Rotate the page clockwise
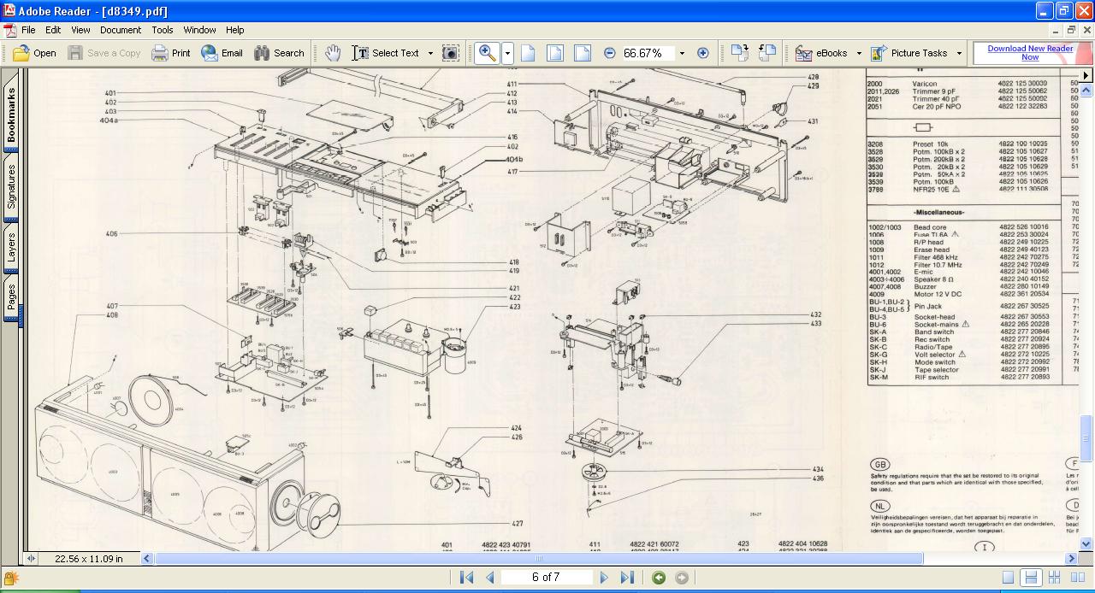Image resolution: width=1095 pixels, height=593 pixels. [739, 53]
